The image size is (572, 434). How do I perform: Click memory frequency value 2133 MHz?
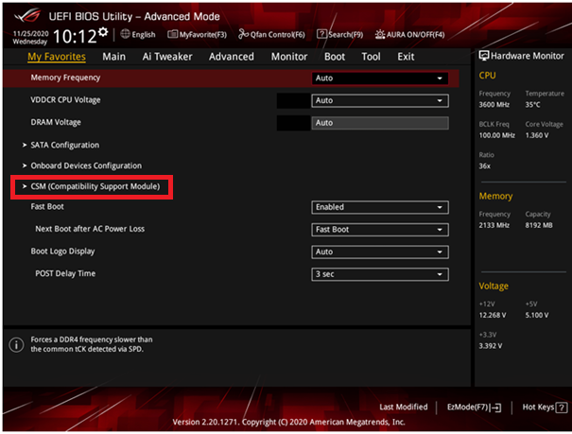pos(494,225)
